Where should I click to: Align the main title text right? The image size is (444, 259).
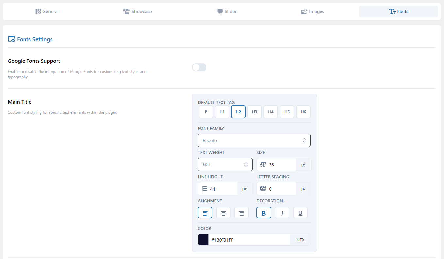coord(241,213)
